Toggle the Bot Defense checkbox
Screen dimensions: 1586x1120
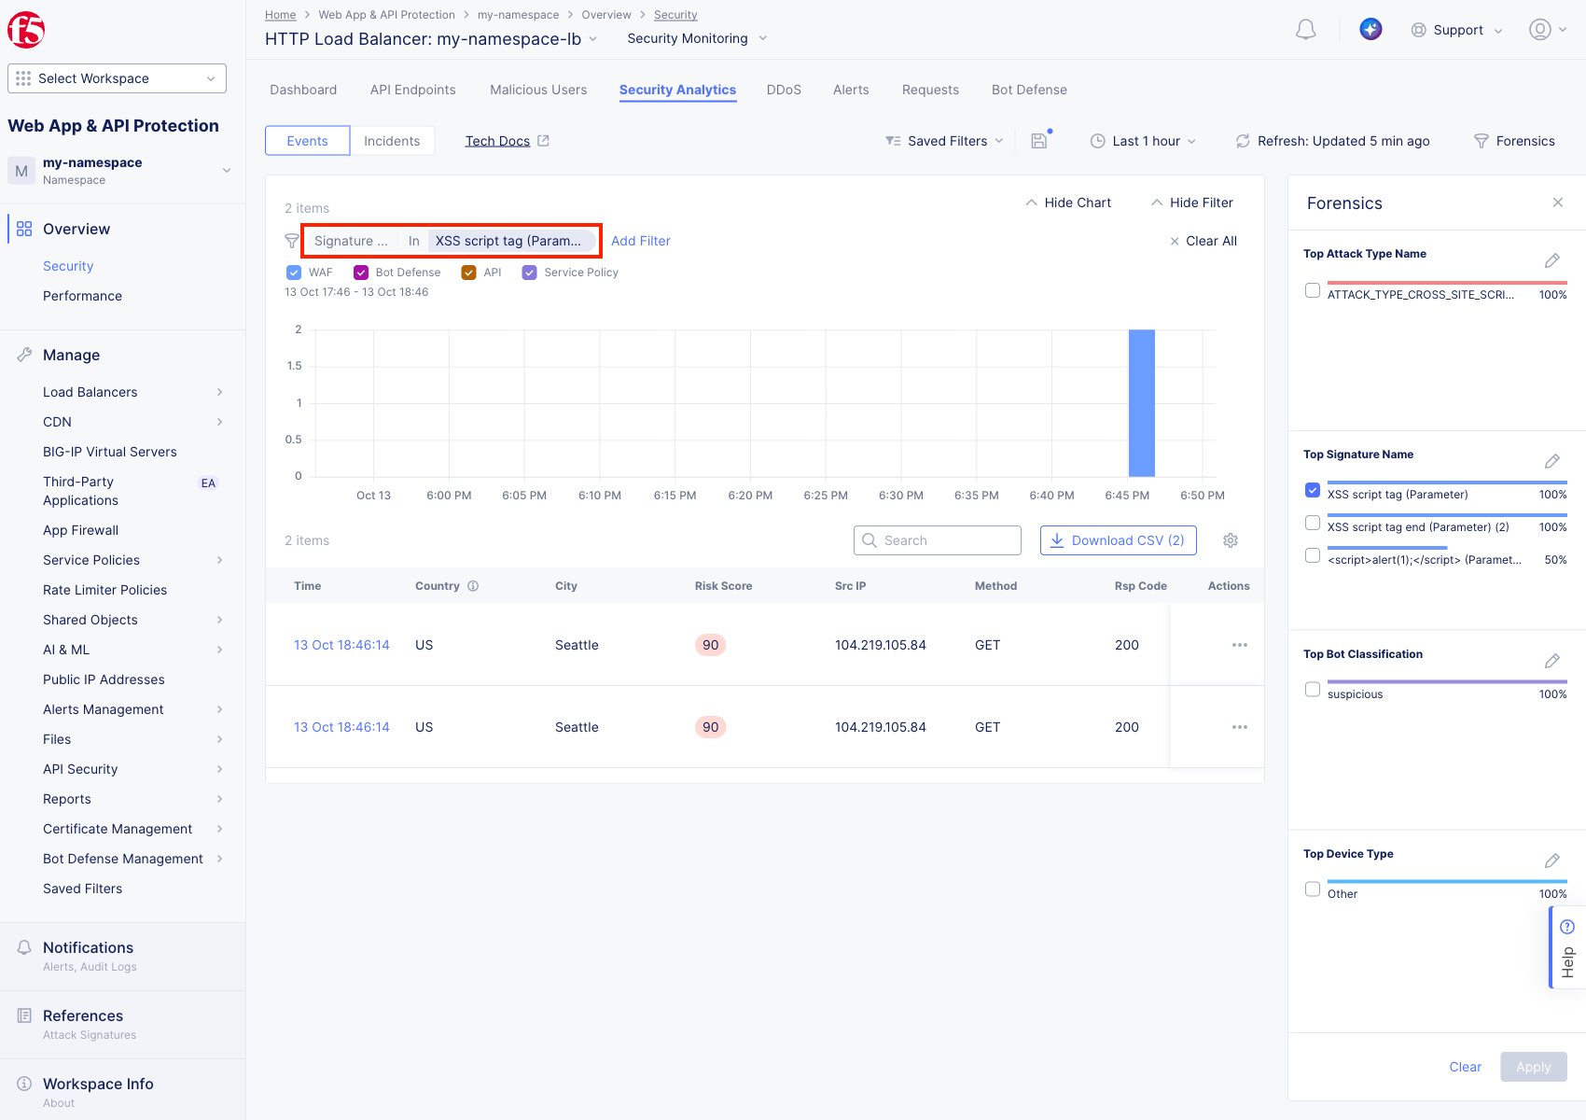pos(361,273)
